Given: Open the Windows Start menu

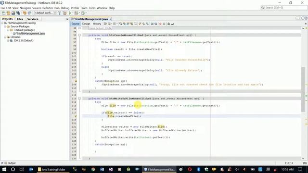Looking at the screenshot, I should pos(4,169).
